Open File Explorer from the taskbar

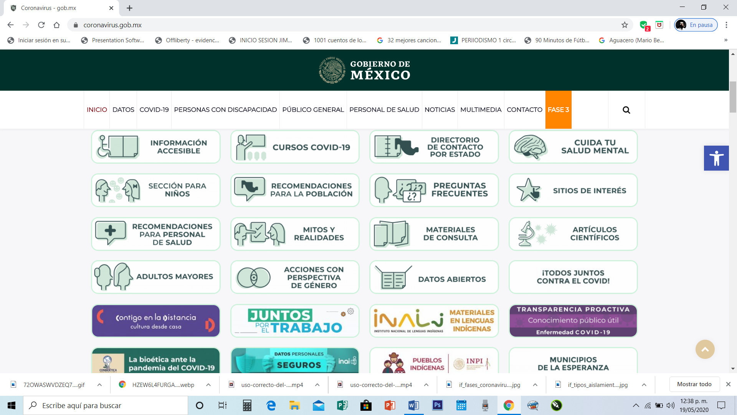(x=295, y=405)
